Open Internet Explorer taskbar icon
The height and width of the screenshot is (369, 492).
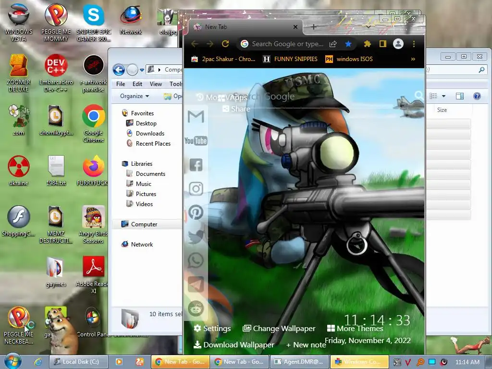(38, 362)
